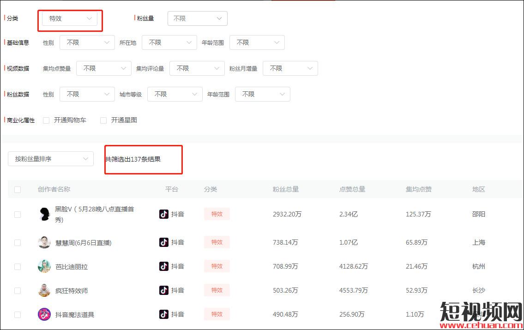This screenshot has height=330, width=524.
Task: Click Douyin icon in 慧慧周 row
Action: click(x=164, y=242)
